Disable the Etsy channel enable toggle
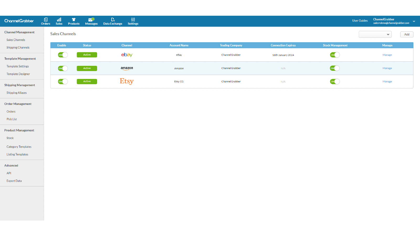Image resolution: width=420 pixels, height=236 pixels. click(63, 82)
